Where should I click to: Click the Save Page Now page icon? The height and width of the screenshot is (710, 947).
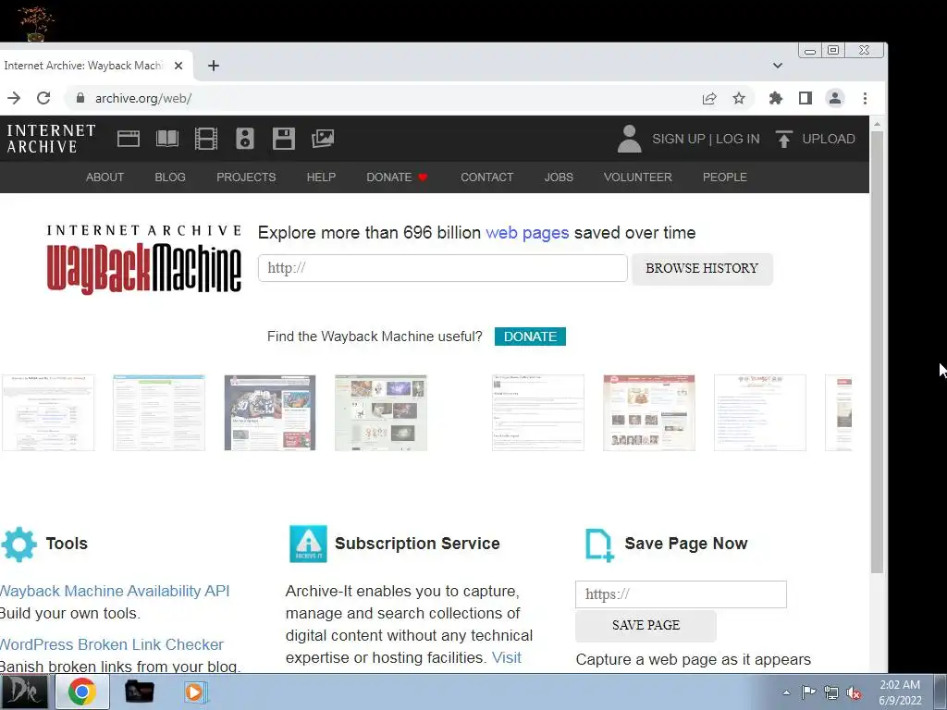click(x=598, y=545)
